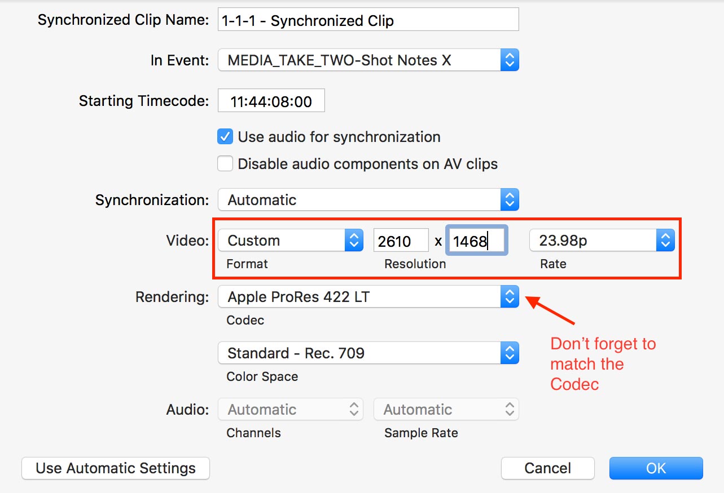This screenshot has width=724, height=493.
Task: Click the "Format" caption under Custom
Action: click(x=247, y=264)
